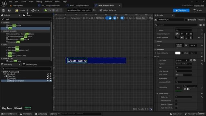
Task: Save the current widget blueprint asset
Action: pos(4,10)
